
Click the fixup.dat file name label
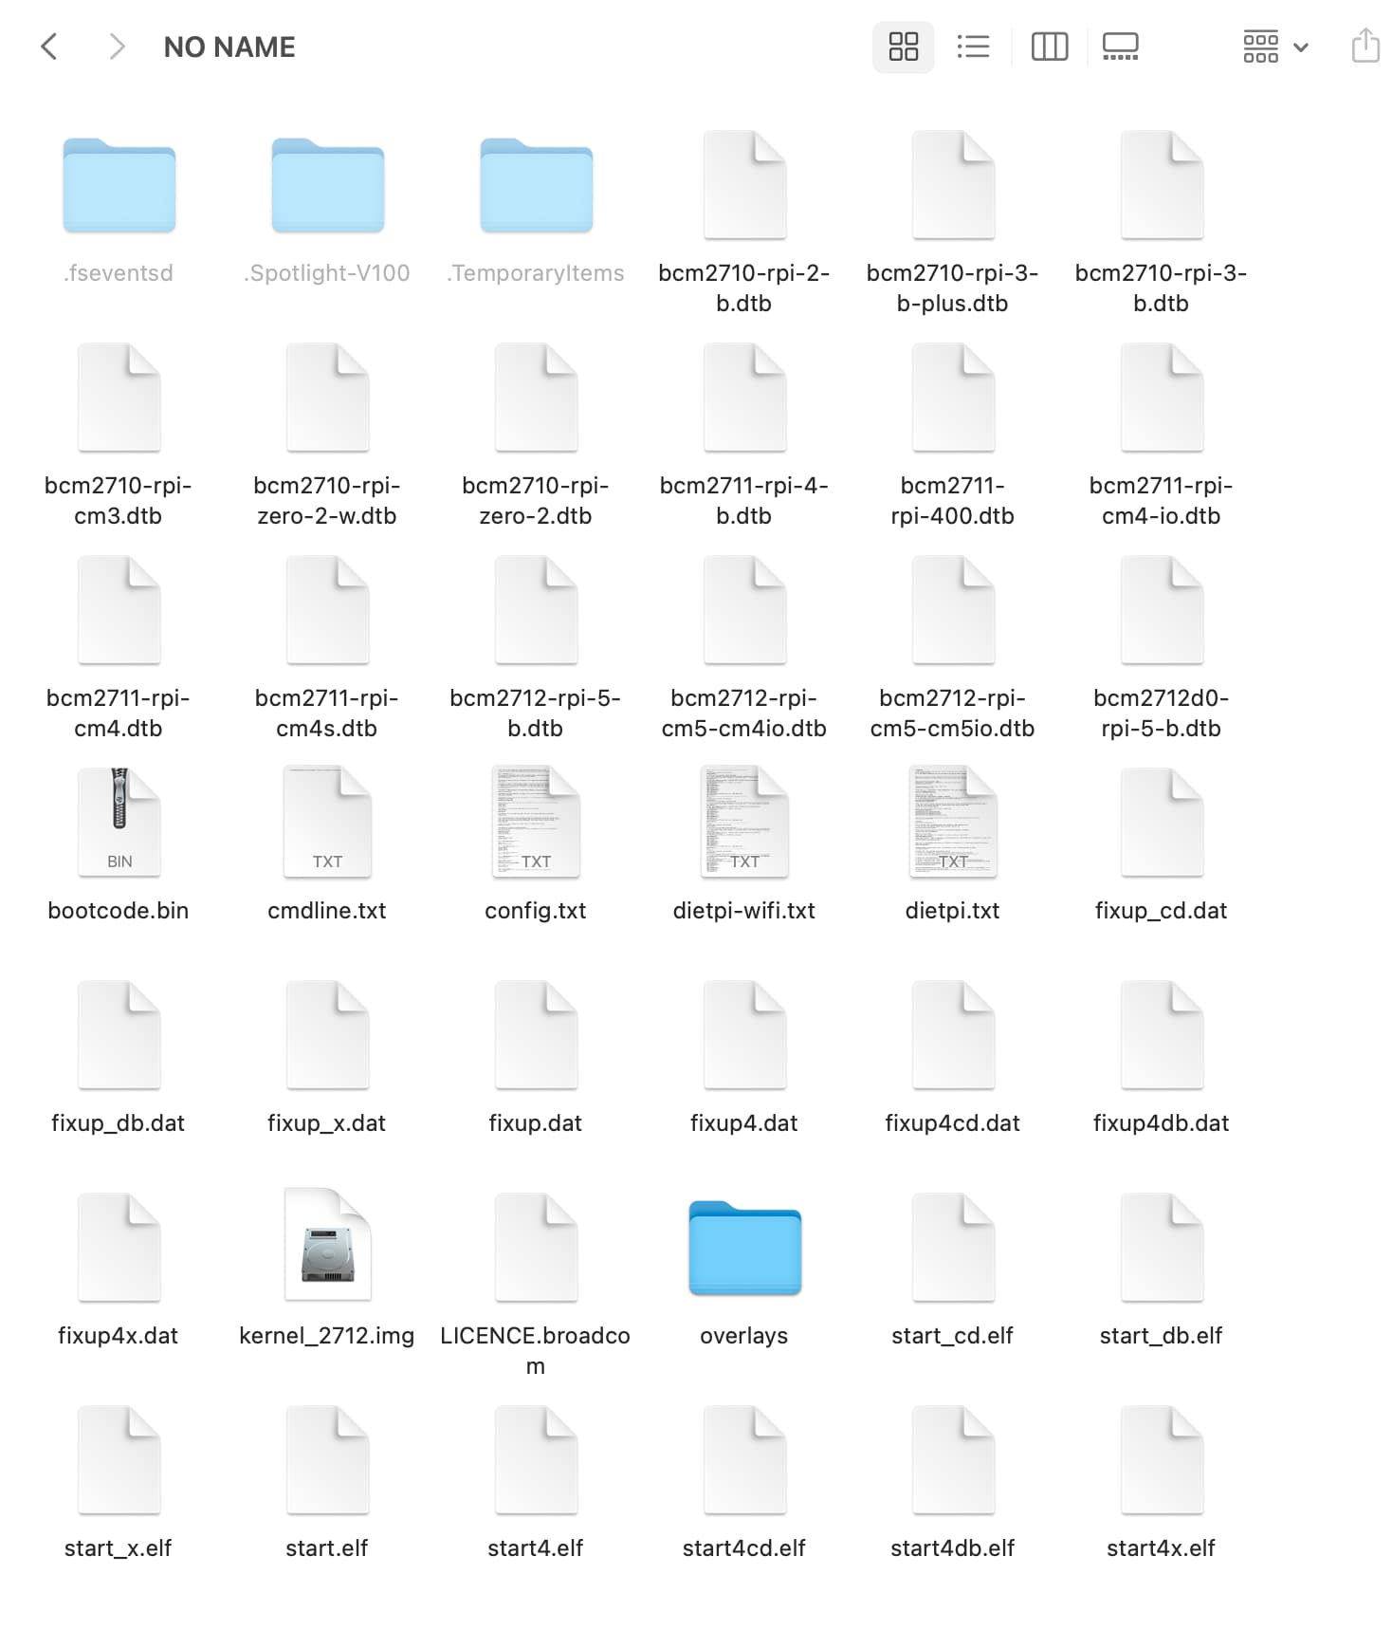pyautogui.click(x=536, y=1123)
